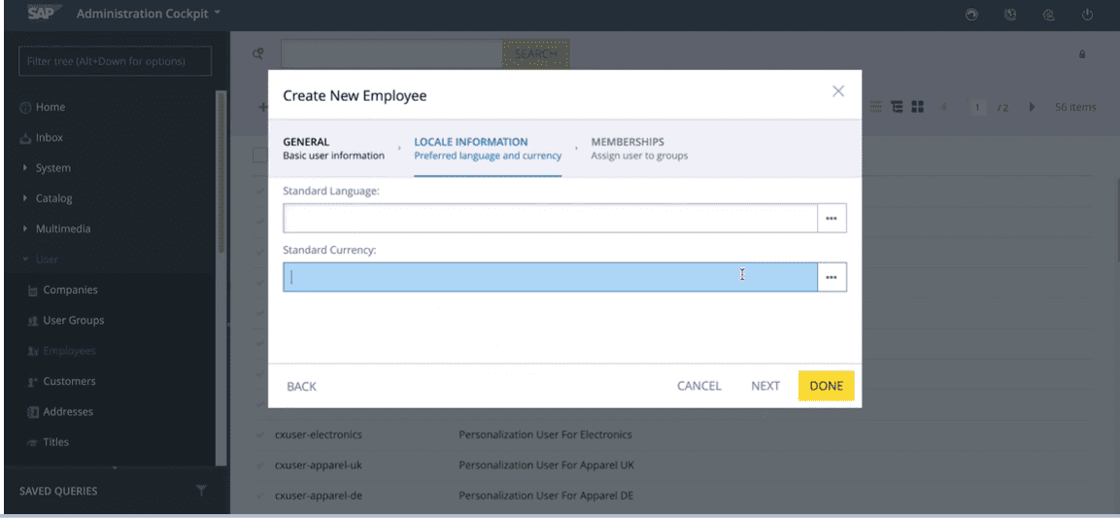The width and height of the screenshot is (1120, 518).
Task: Select the cxuser-apparel-de row checkmark
Action: click(x=261, y=495)
